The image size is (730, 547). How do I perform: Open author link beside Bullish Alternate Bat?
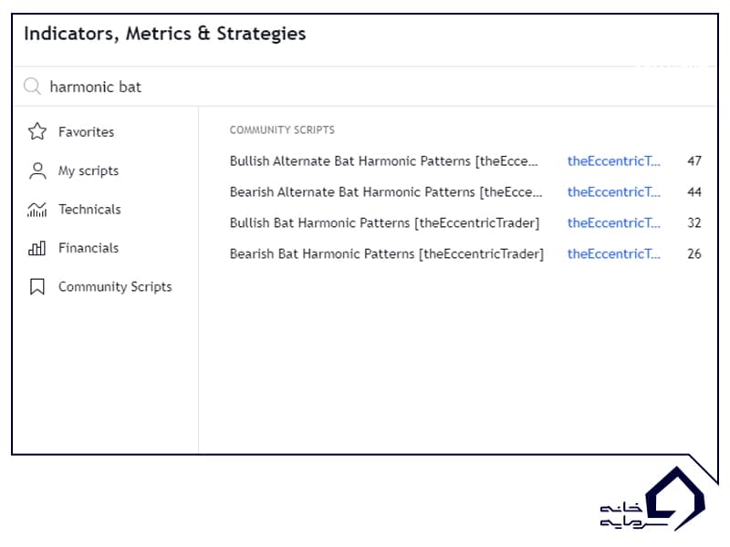pyautogui.click(x=613, y=161)
